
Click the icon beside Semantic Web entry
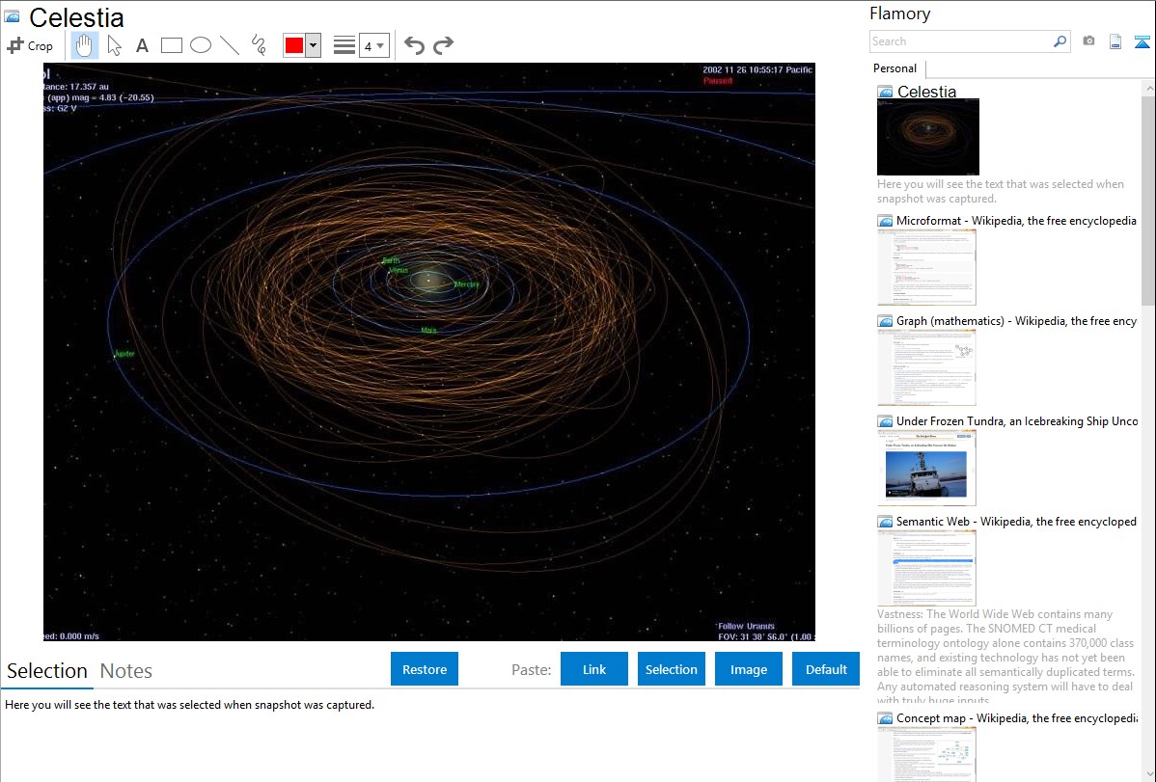click(885, 521)
